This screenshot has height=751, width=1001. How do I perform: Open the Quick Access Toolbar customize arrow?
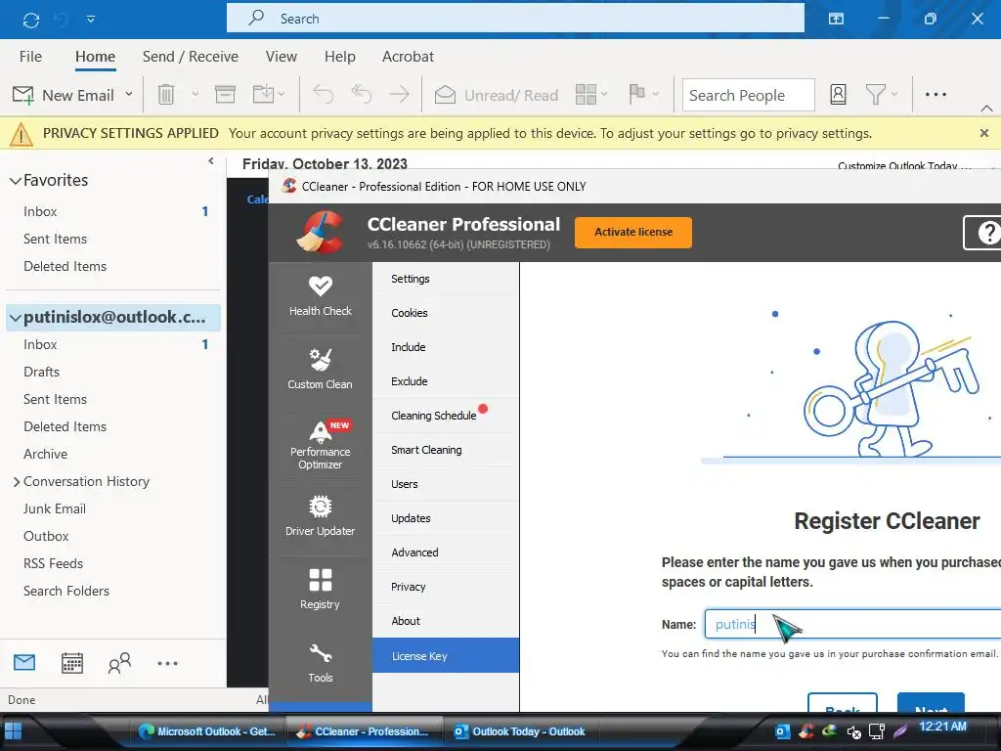tap(91, 20)
